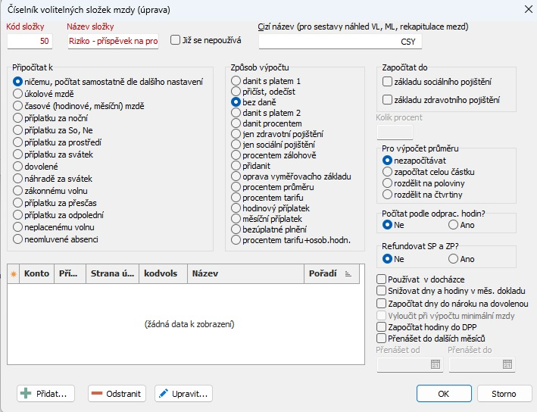Click the Kód složky input field
This screenshot has width=537, height=412.
(x=30, y=41)
